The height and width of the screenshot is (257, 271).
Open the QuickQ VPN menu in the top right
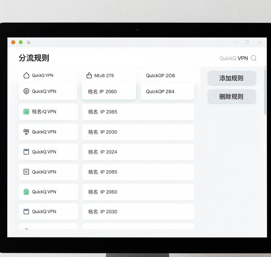tap(235, 58)
